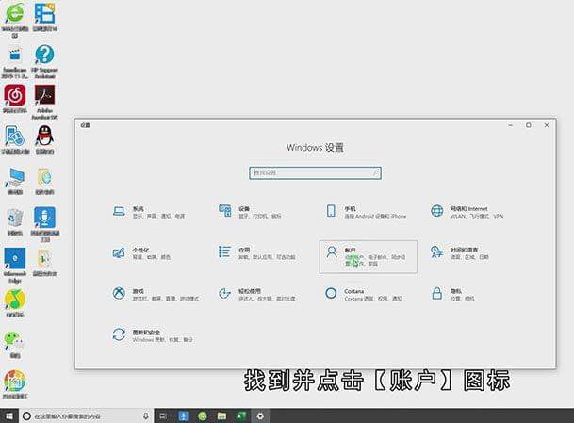Viewport: 574px width, 423px height.
Task: Open the 应用 (Apps) settings category
Action: [x=256, y=253]
